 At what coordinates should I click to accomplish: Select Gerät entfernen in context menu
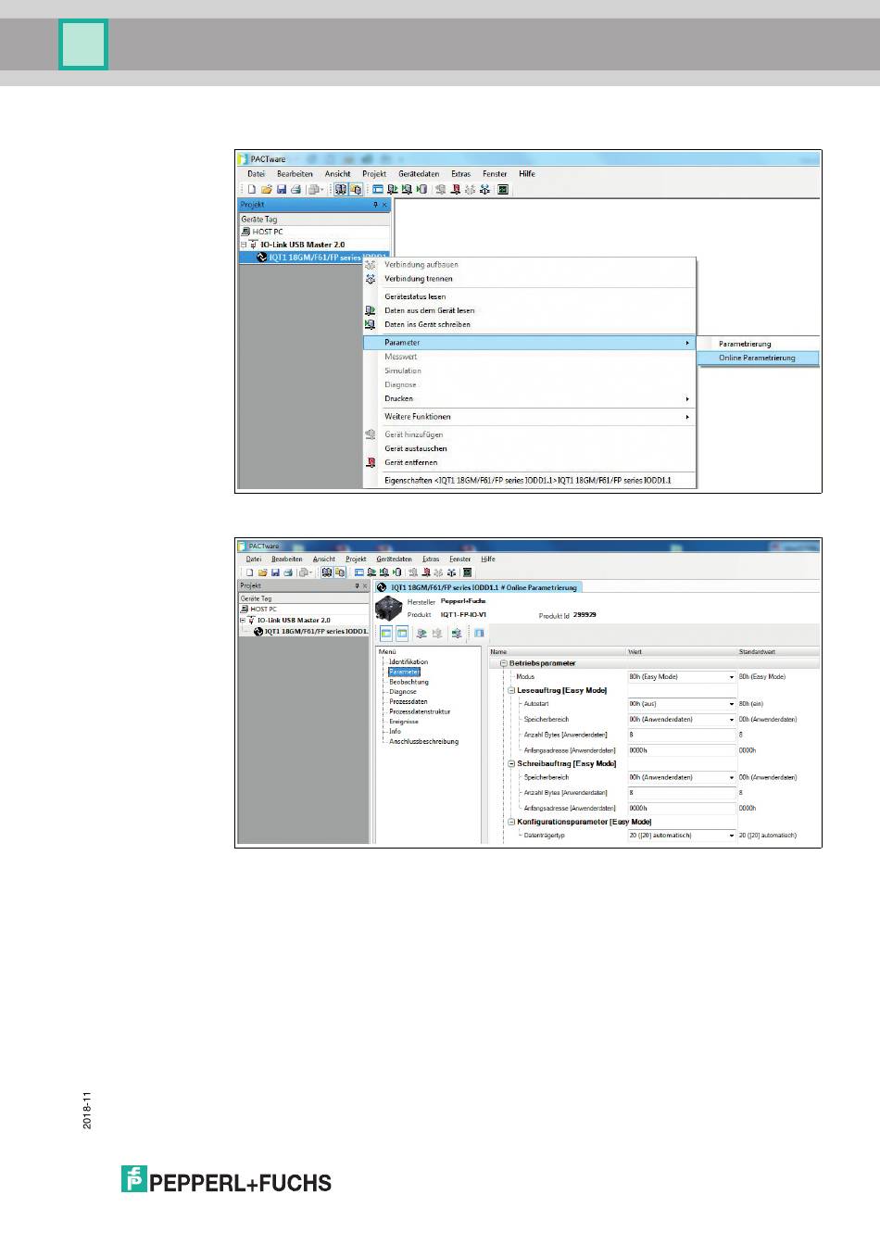click(x=529, y=462)
